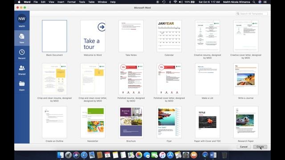The height and width of the screenshot is (160, 285).
Task: Select the Make a List template
Action: (x=208, y=79)
